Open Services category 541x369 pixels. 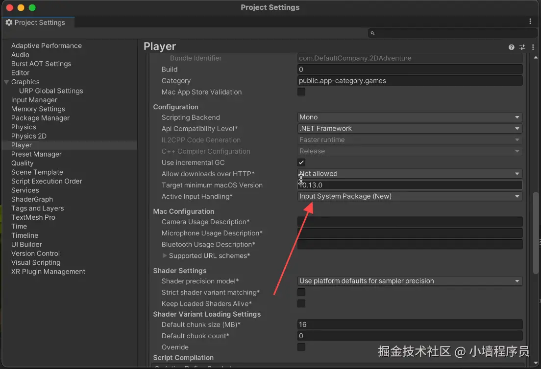click(x=25, y=190)
